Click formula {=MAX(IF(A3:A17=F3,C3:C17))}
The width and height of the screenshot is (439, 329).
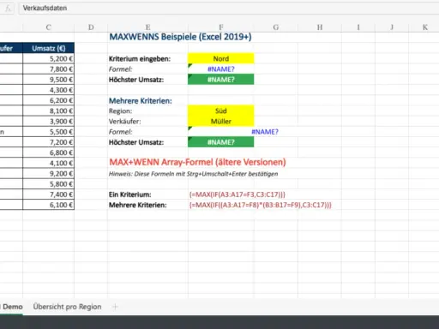tap(238, 194)
